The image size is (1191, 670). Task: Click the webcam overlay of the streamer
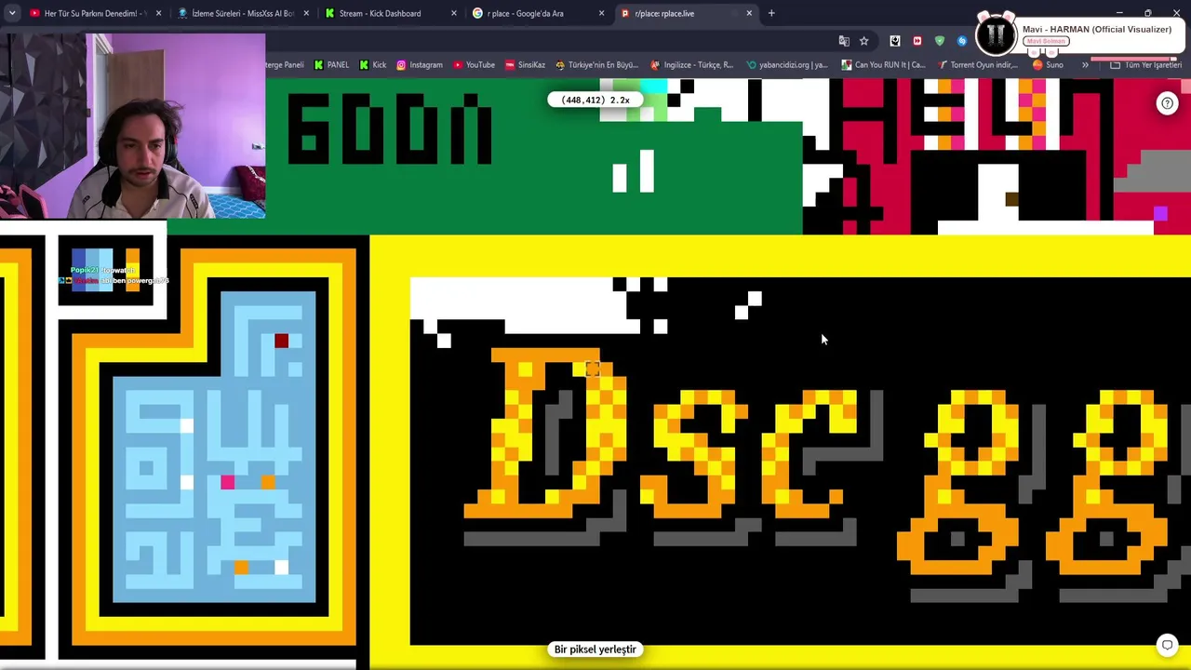coord(133,126)
